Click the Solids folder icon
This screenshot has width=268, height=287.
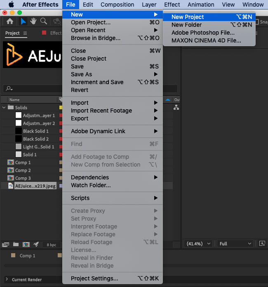point(11,107)
